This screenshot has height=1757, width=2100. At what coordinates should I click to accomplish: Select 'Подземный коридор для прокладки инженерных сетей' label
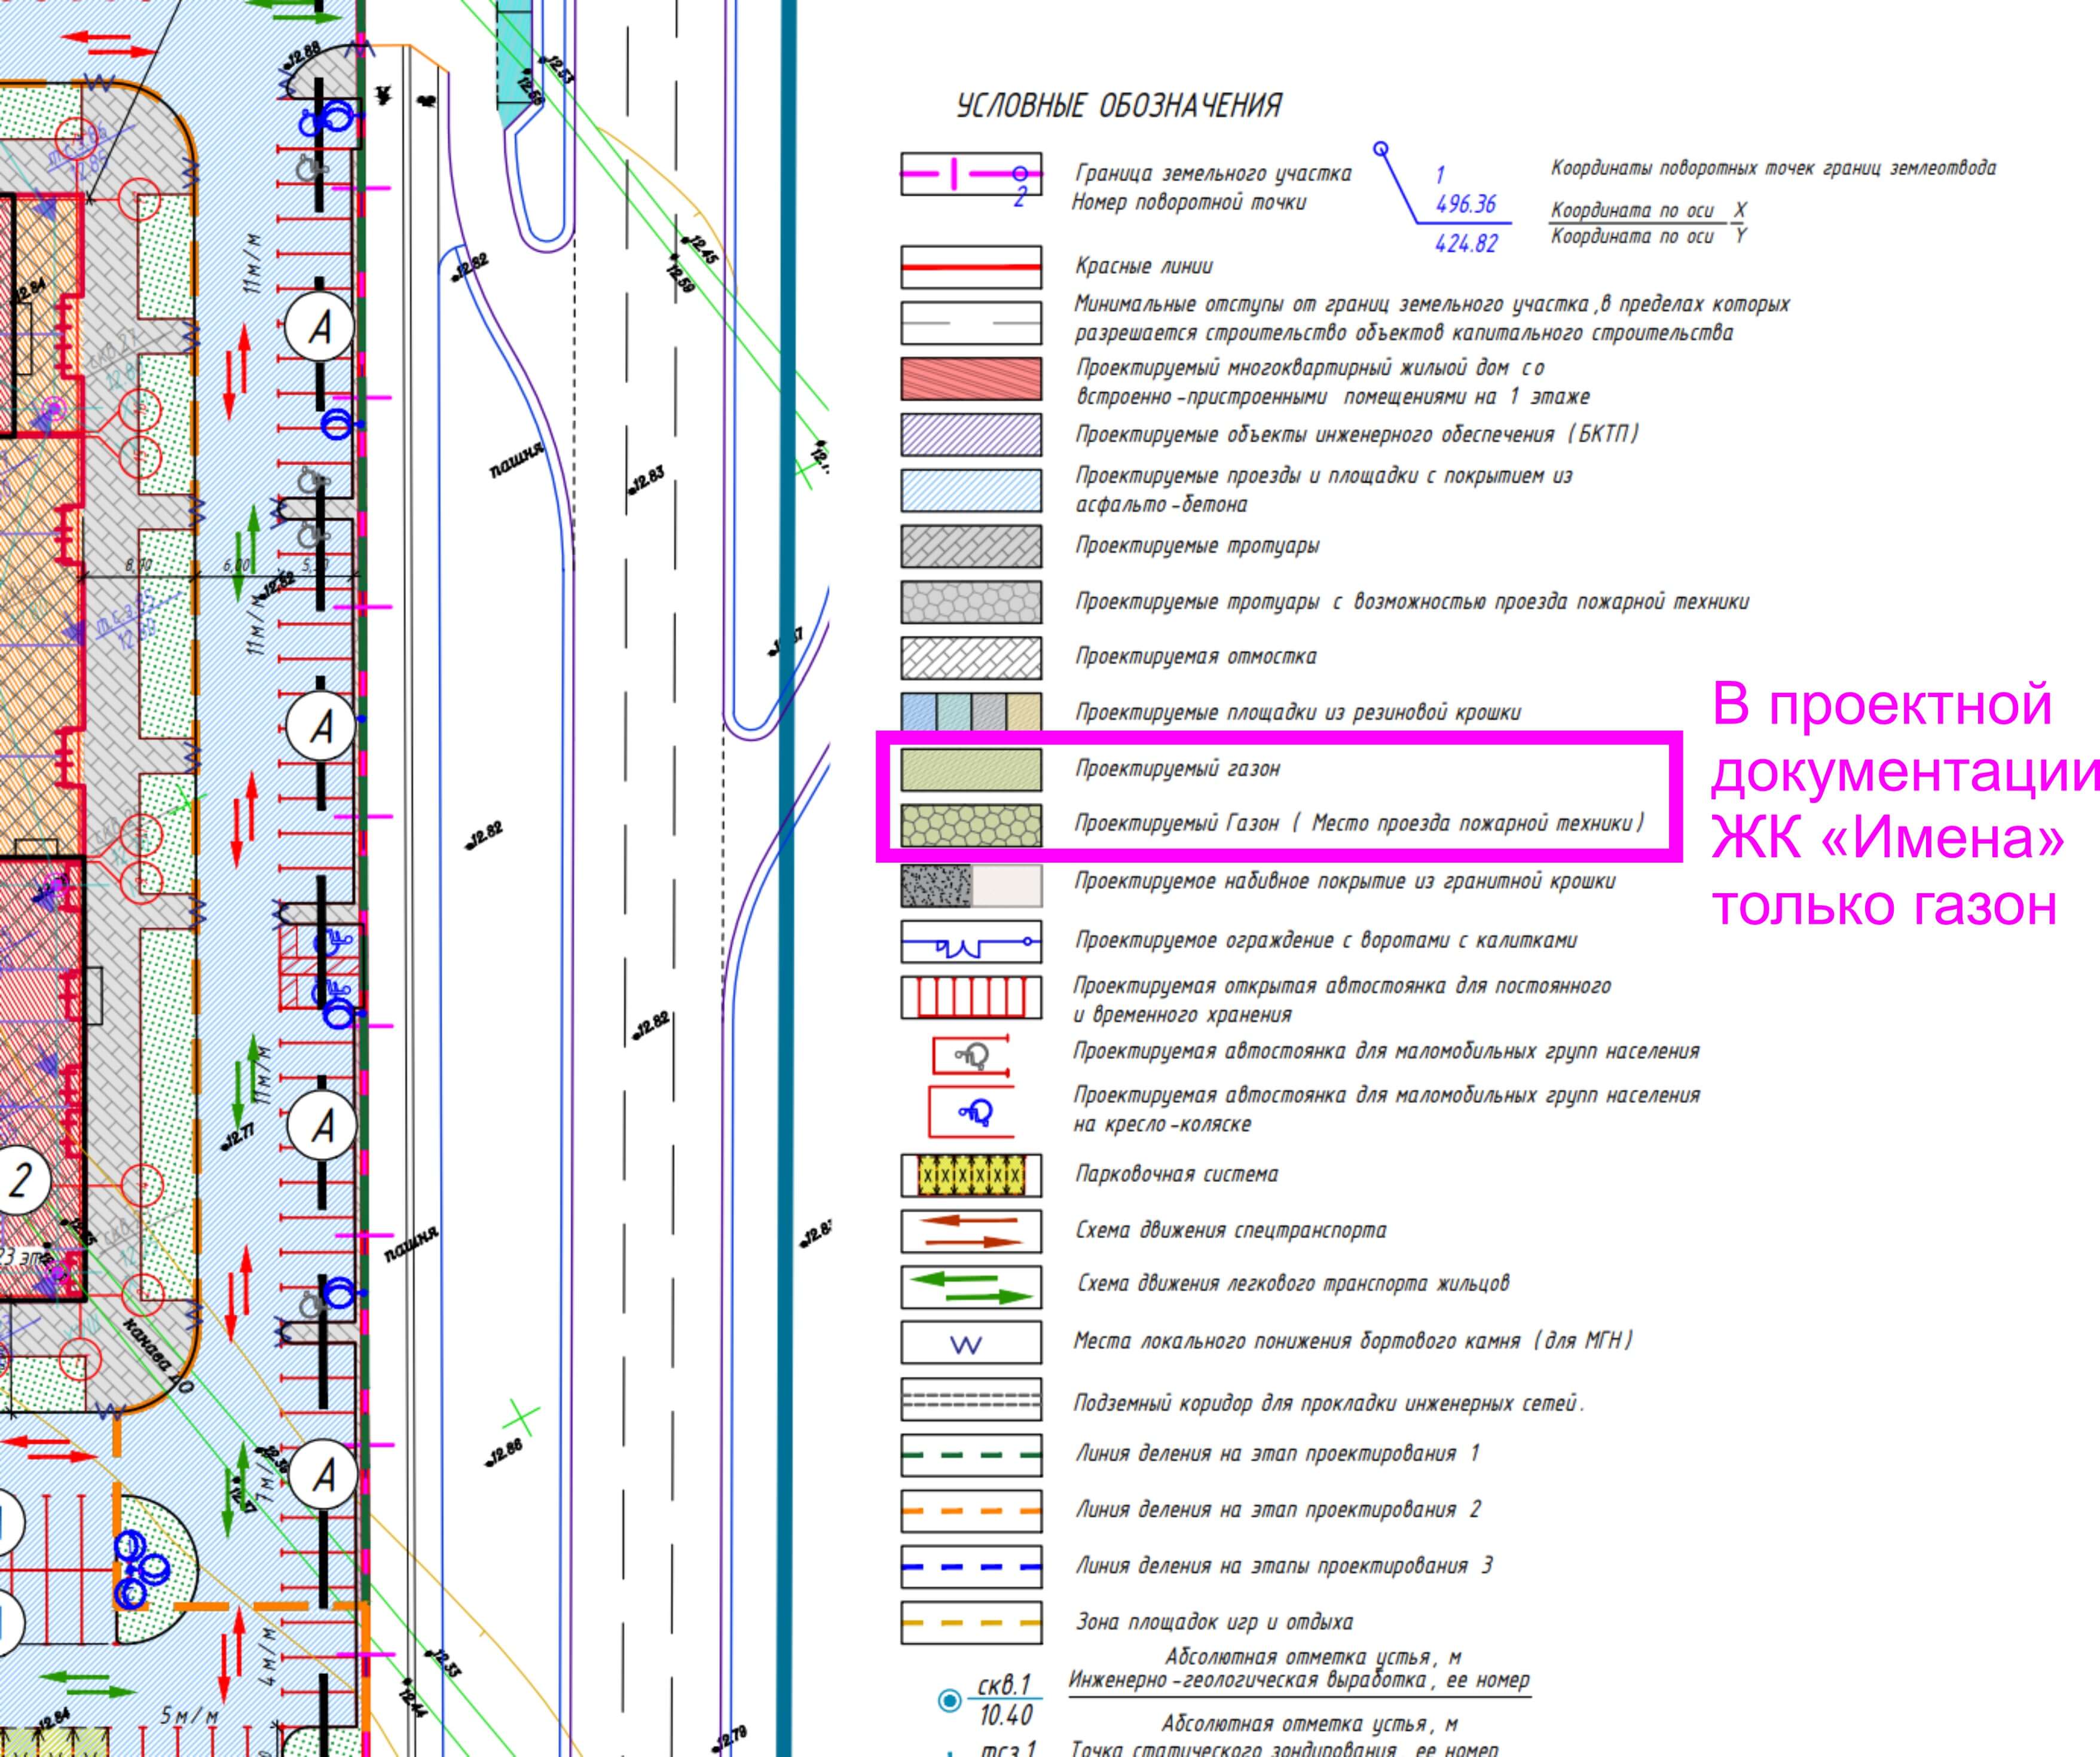(x=1329, y=1404)
